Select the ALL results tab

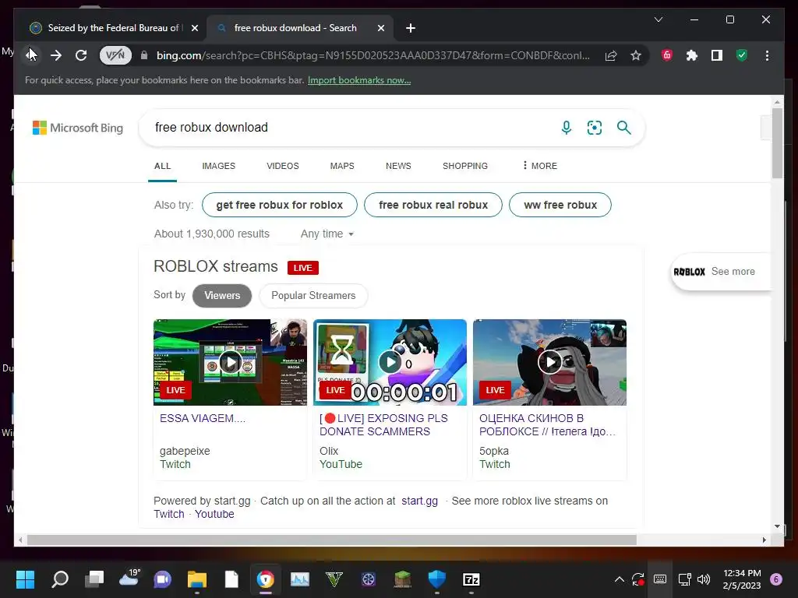tap(162, 166)
